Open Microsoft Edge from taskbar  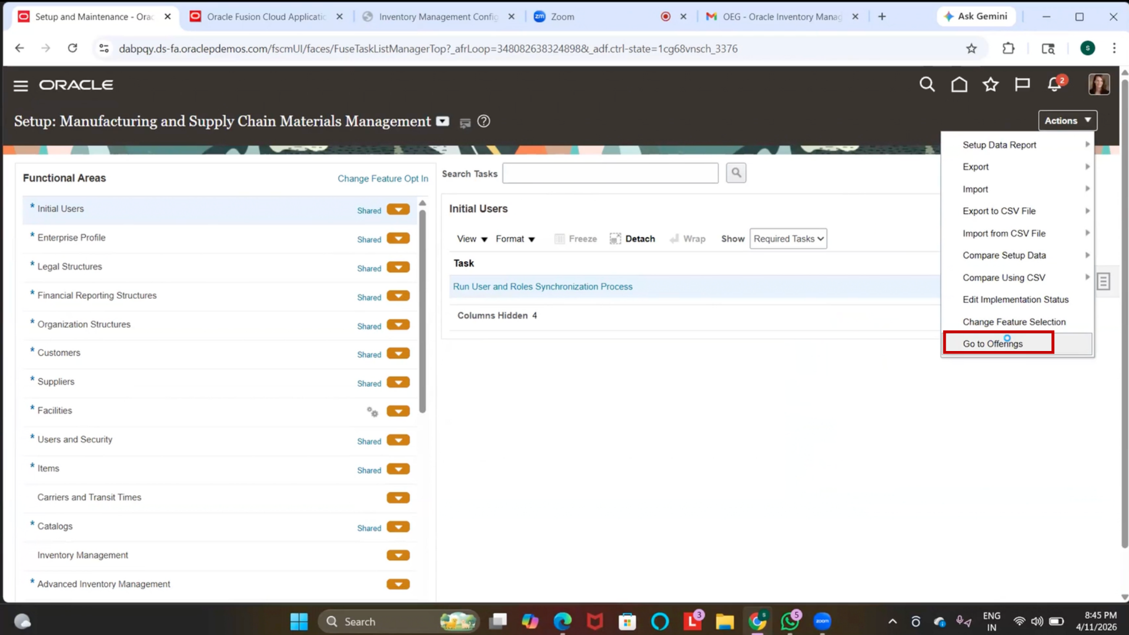pyautogui.click(x=563, y=621)
